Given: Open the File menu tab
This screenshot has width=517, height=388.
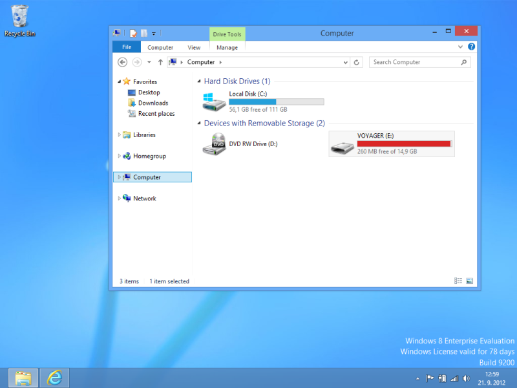Looking at the screenshot, I should coord(127,47).
